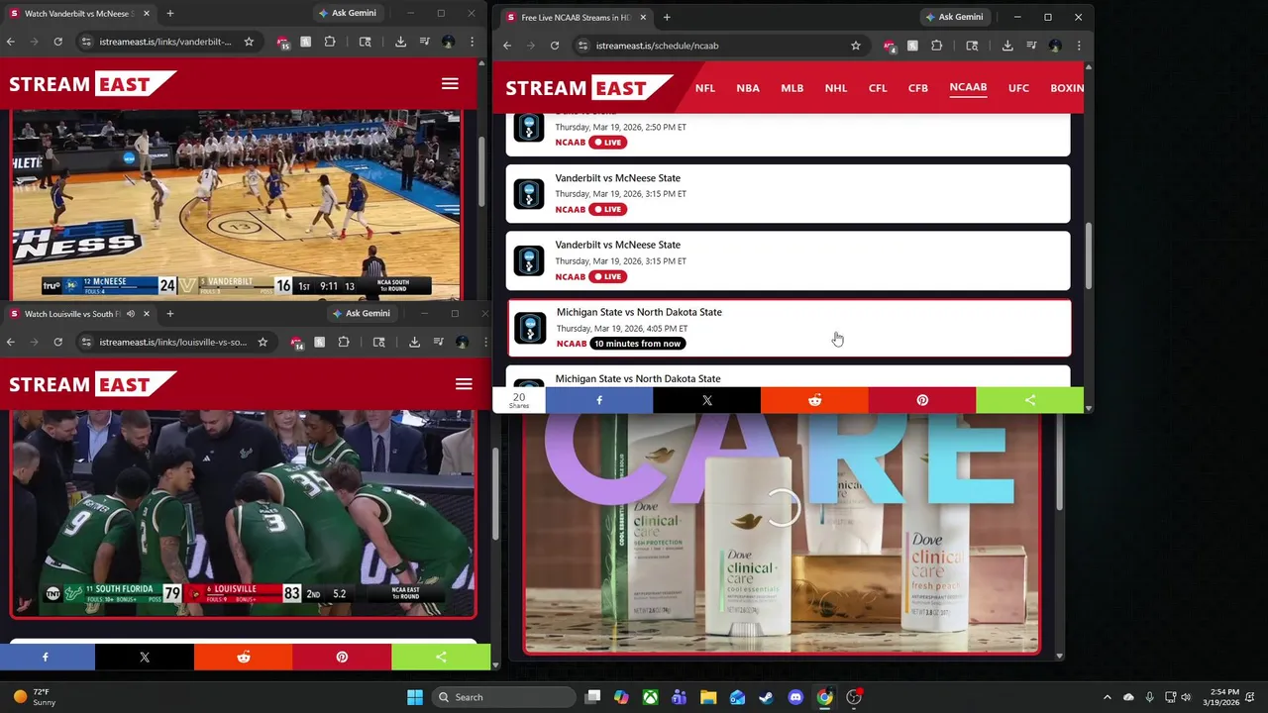Viewport: 1268px width, 713px height.
Task: Click the taskbar Search box
Action: pyautogui.click(x=505, y=697)
